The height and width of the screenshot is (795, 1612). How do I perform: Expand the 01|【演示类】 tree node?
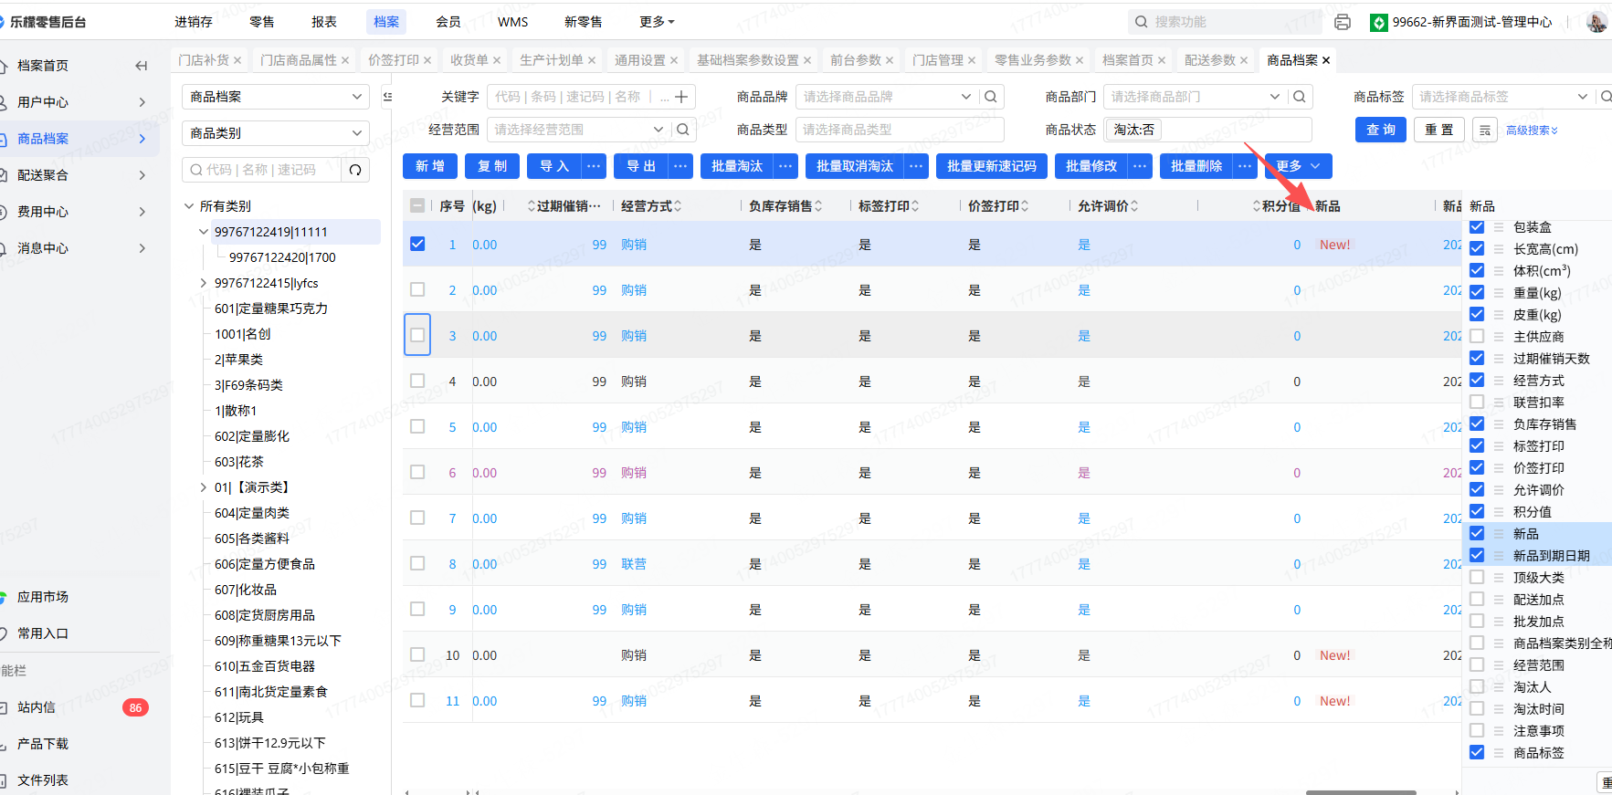pos(203,487)
